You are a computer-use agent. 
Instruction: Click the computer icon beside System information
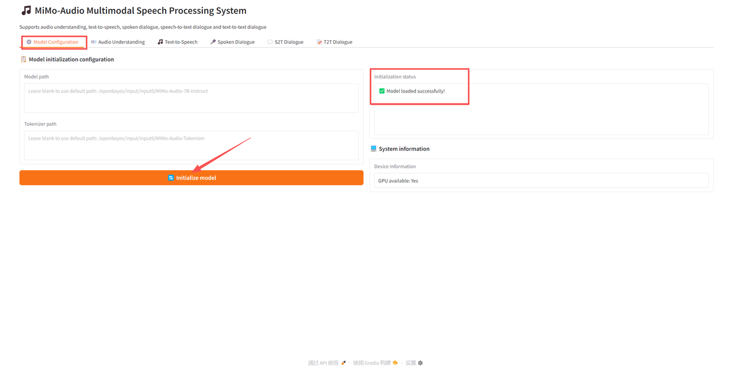coord(373,148)
